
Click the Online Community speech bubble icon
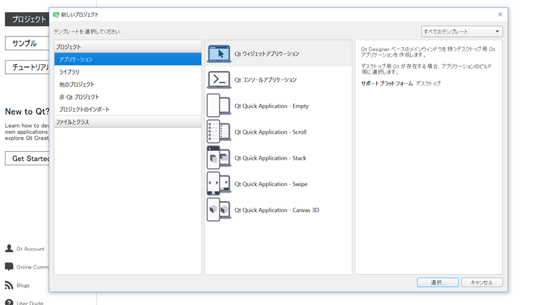(x=9, y=267)
